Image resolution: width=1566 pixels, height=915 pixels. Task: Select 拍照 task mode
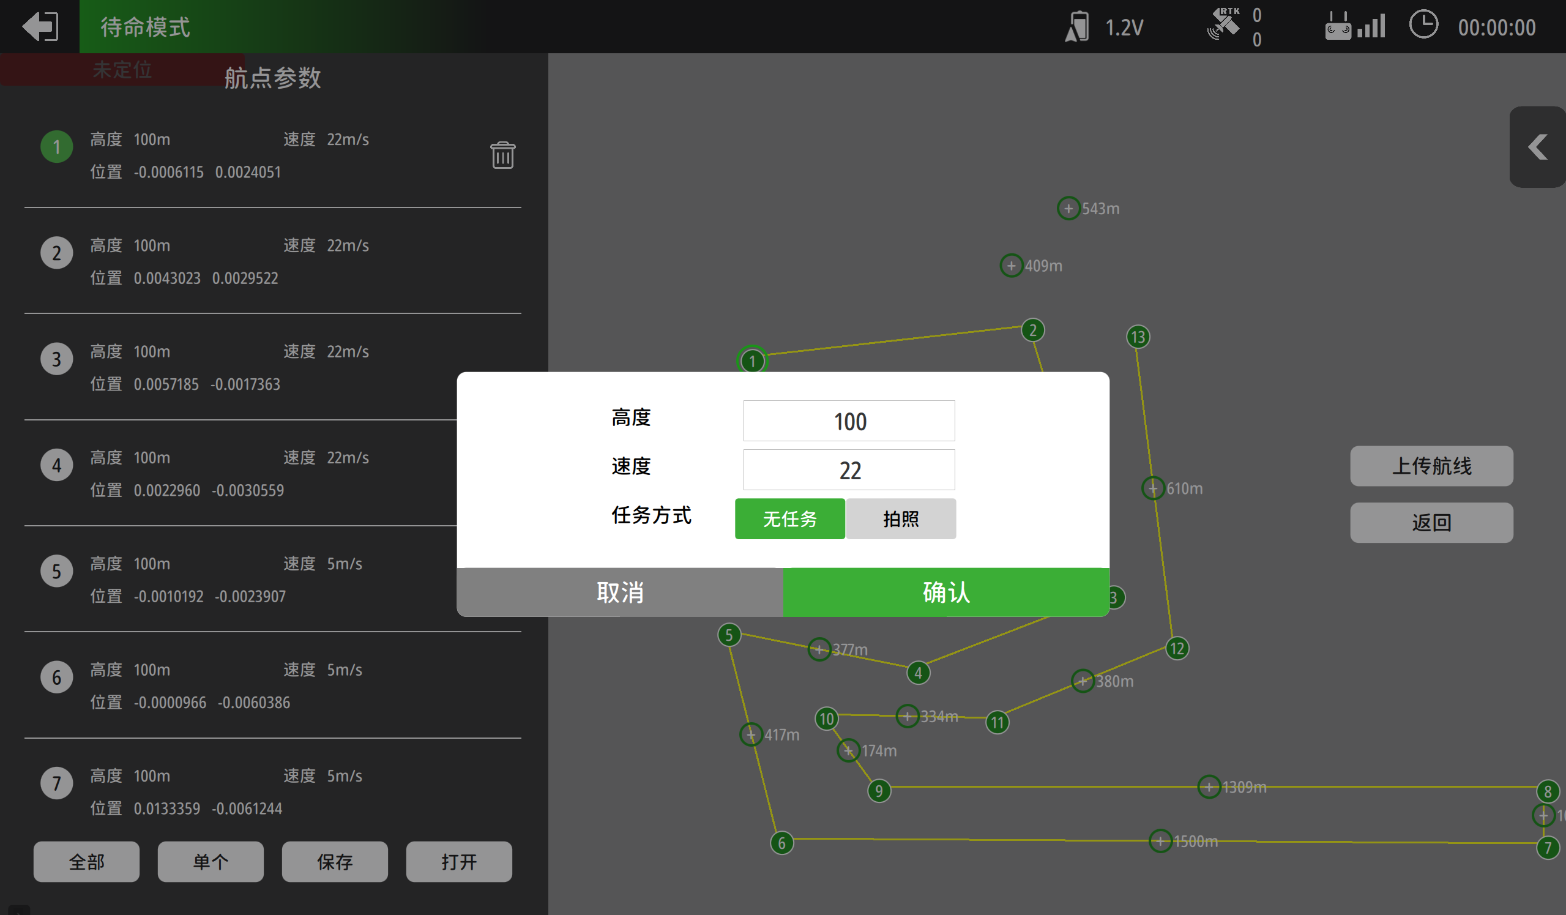coord(900,518)
